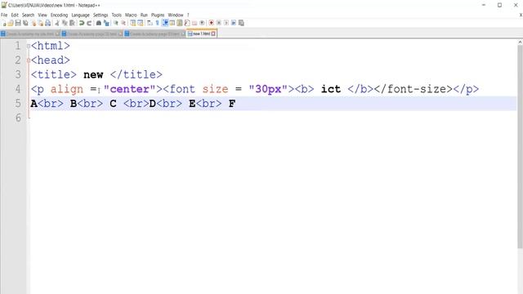523x294 pixels.
Task: Click the letter "F" on line 5
Action: [232, 104]
